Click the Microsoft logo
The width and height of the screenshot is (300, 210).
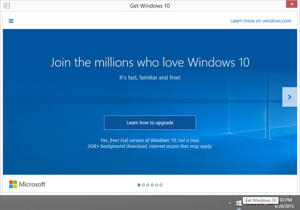click(x=27, y=184)
